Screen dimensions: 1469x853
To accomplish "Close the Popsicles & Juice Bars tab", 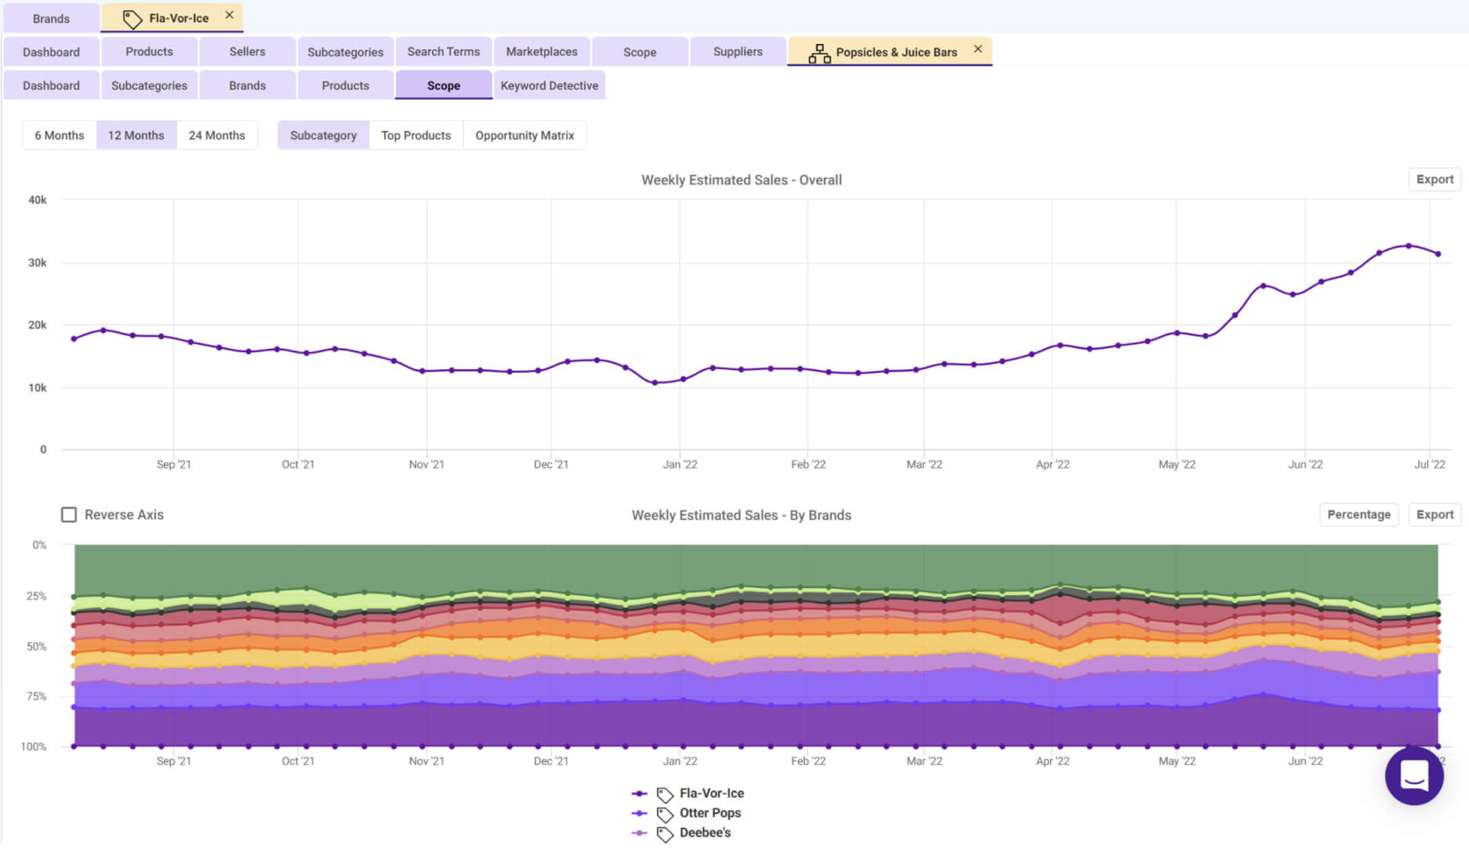I will tap(978, 49).
